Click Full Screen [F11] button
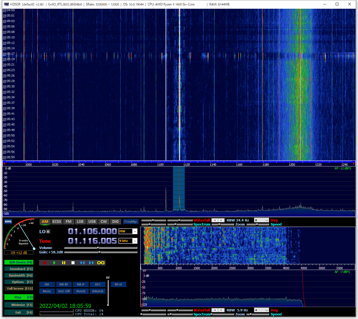The image size is (358, 319). (x=19, y=288)
